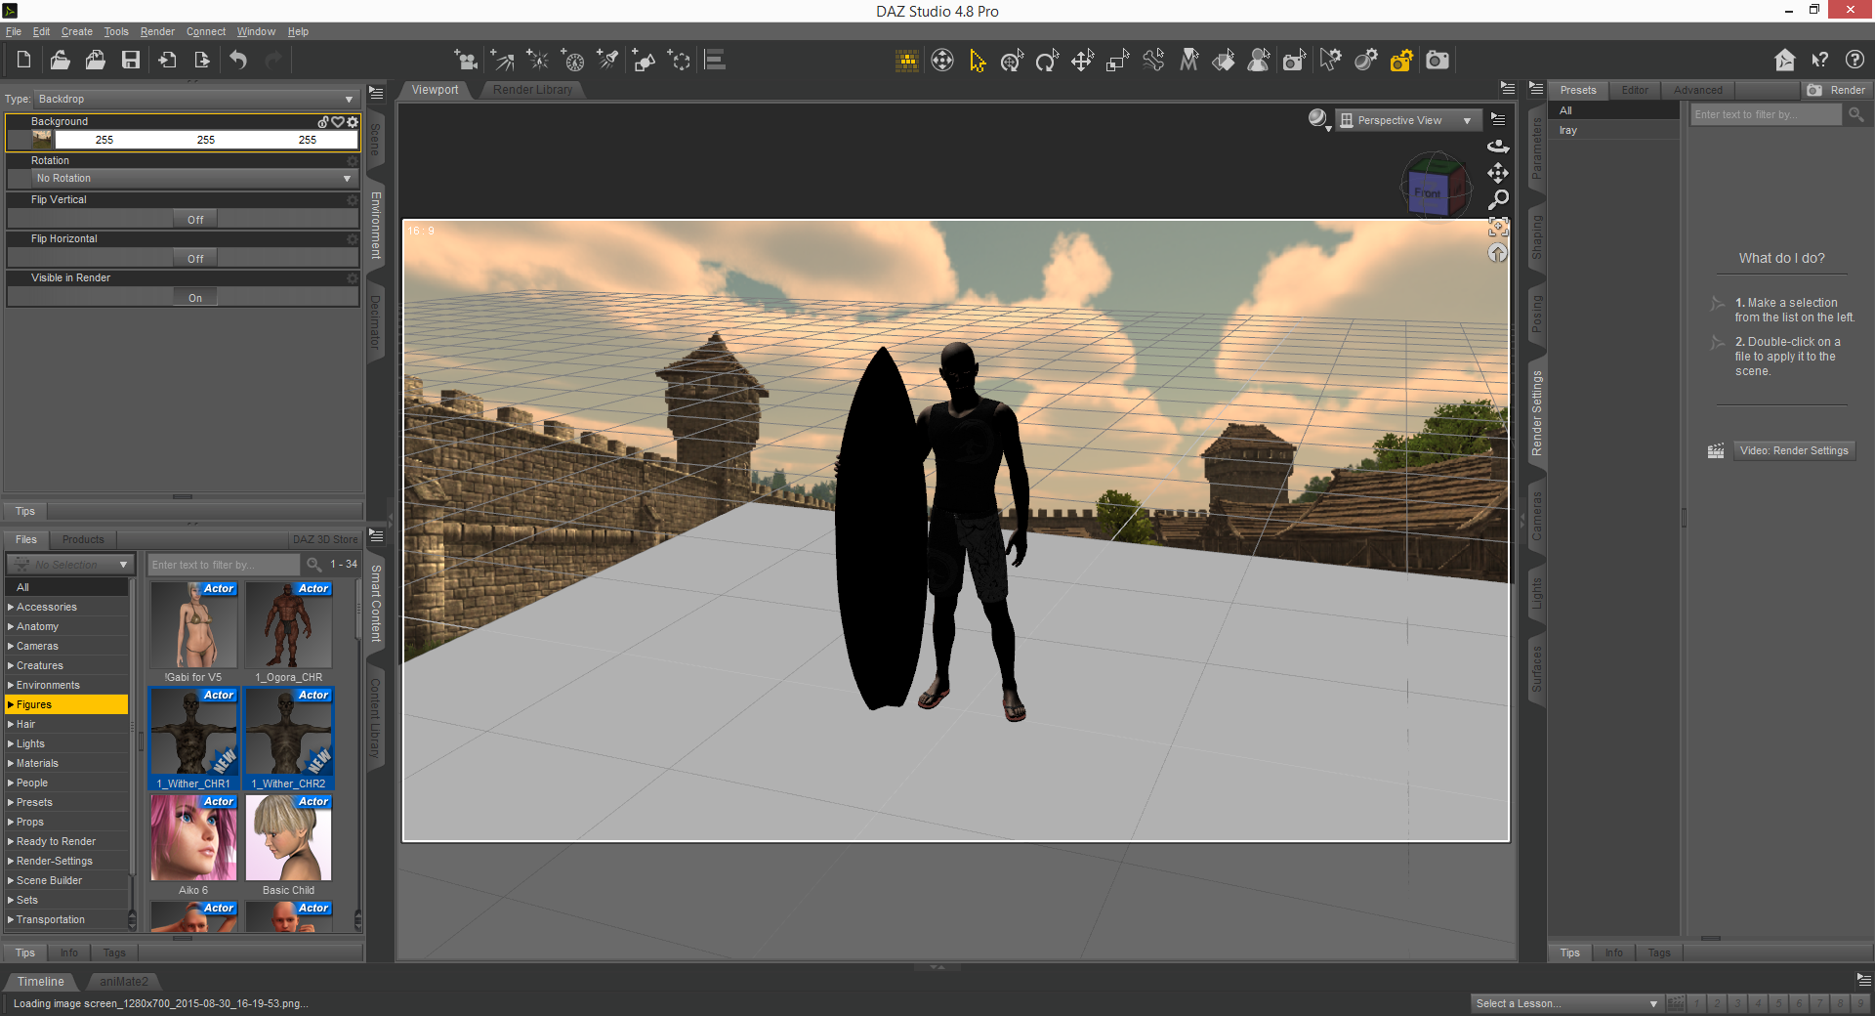
Task: Toggle Flip Horizontal Off switch
Action: pyautogui.click(x=195, y=259)
